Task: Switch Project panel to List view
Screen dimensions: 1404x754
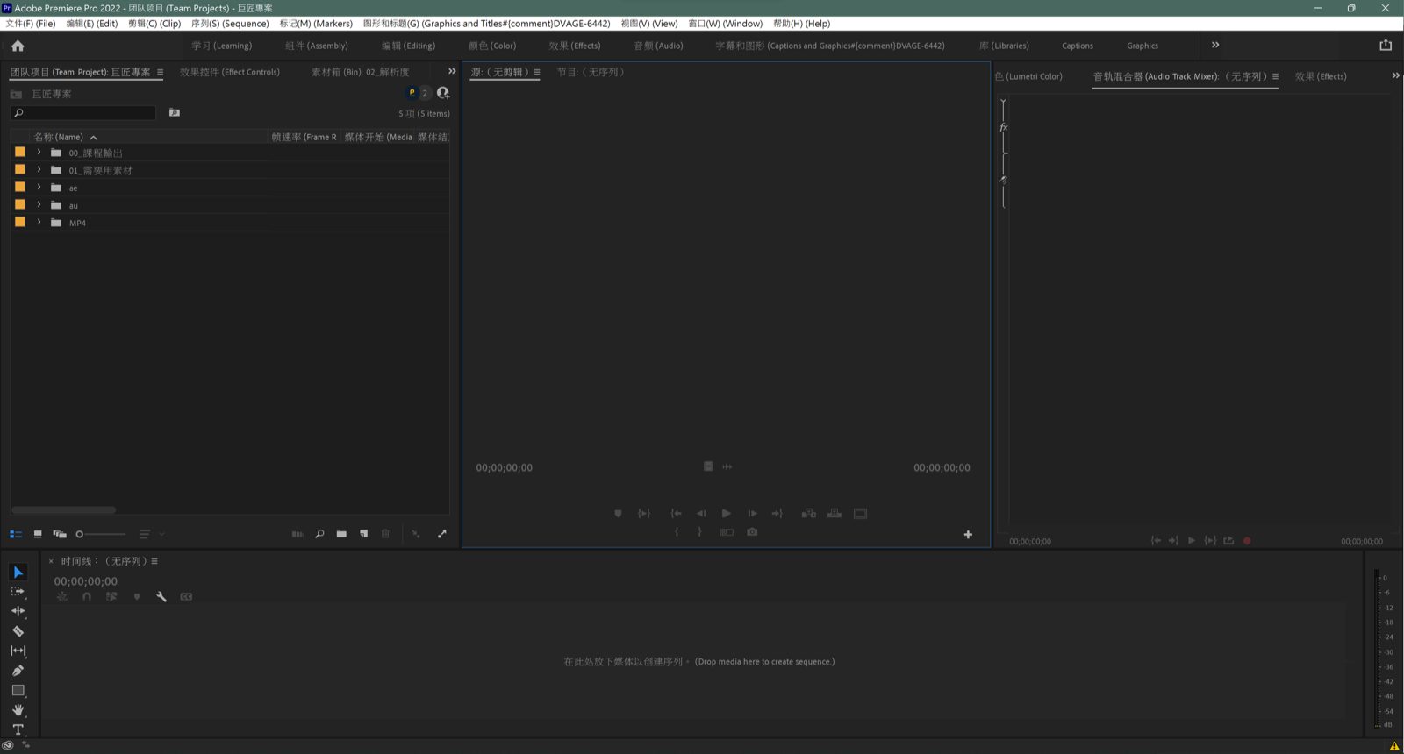Action: click(x=16, y=534)
